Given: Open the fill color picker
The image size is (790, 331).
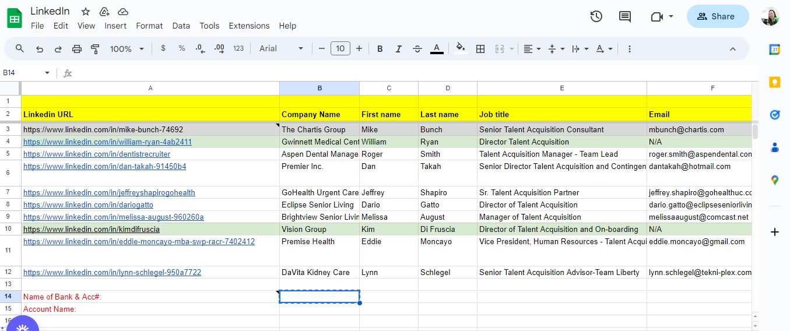Looking at the screenshot, I should point(461,49).
